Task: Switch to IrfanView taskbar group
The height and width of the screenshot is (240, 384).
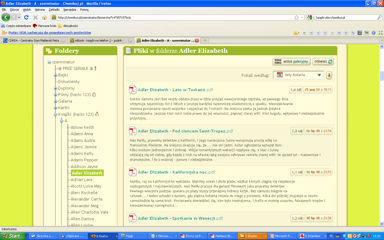Action: (312, 236)
